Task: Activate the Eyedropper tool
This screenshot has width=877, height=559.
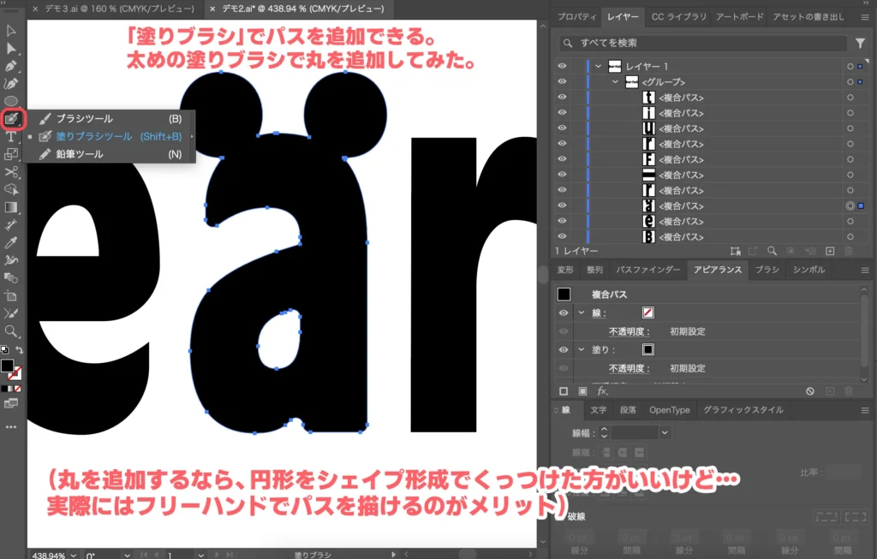Action: point(11,242)
